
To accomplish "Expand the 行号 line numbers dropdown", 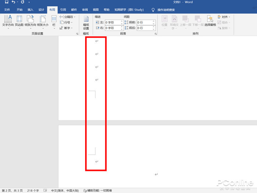I will [66, 22].
